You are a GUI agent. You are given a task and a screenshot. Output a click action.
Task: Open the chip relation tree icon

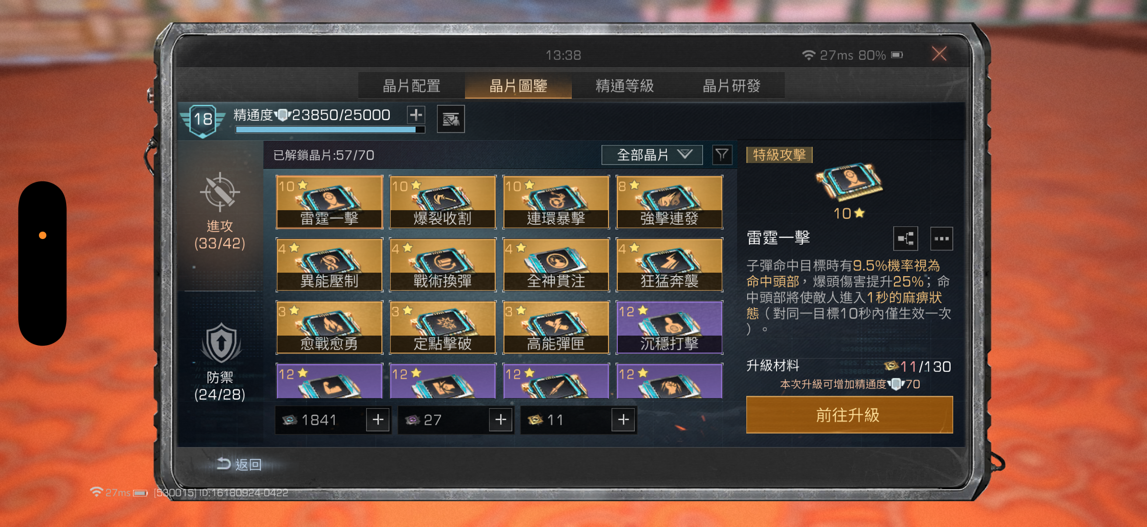905,238
